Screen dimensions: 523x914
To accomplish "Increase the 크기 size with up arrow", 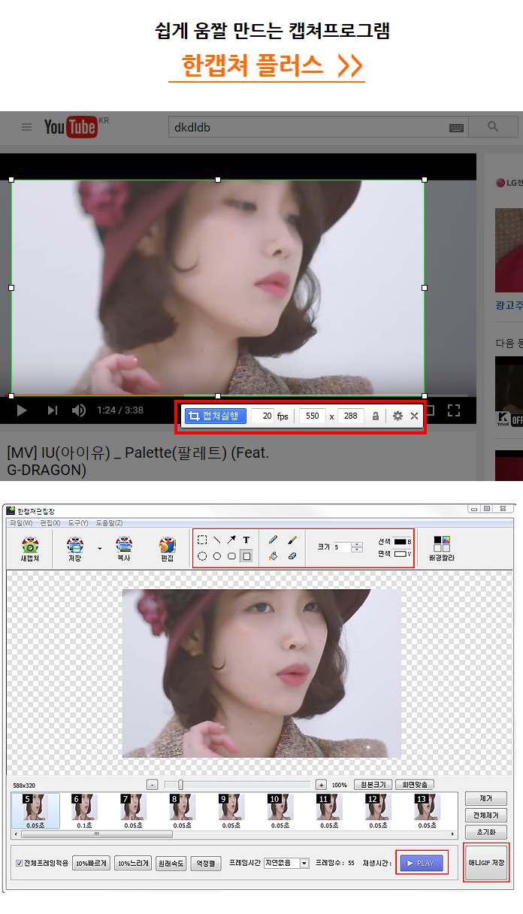I will pyautogui.click(x=357, y=545).
